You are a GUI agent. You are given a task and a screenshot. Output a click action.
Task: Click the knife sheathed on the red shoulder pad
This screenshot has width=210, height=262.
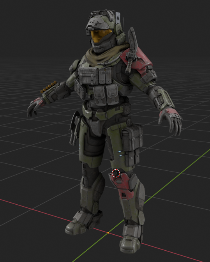pyautogui.click(x=132, y=51)
